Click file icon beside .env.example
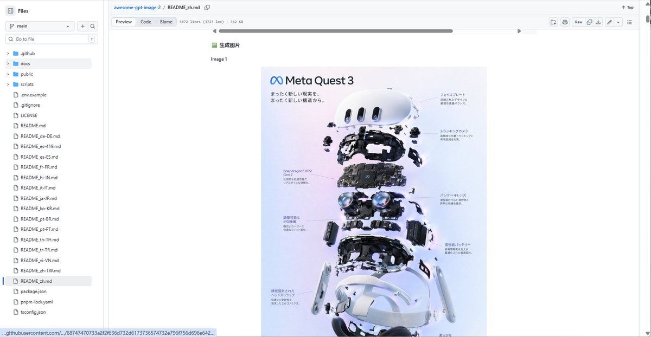Viewport: 651px width, 337px height. (x=16, y=95)
